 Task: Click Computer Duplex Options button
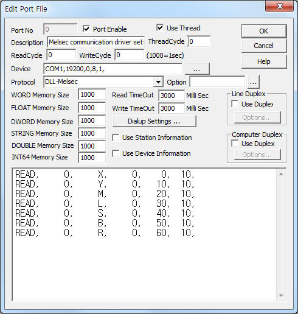[x=257, y=155]
